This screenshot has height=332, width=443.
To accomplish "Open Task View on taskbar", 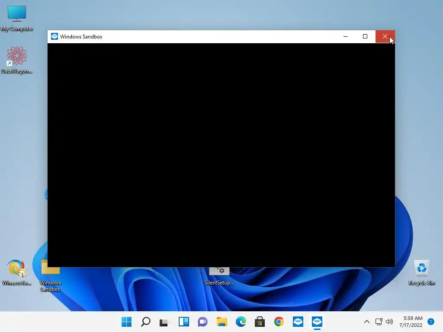I will pos(164,322).
